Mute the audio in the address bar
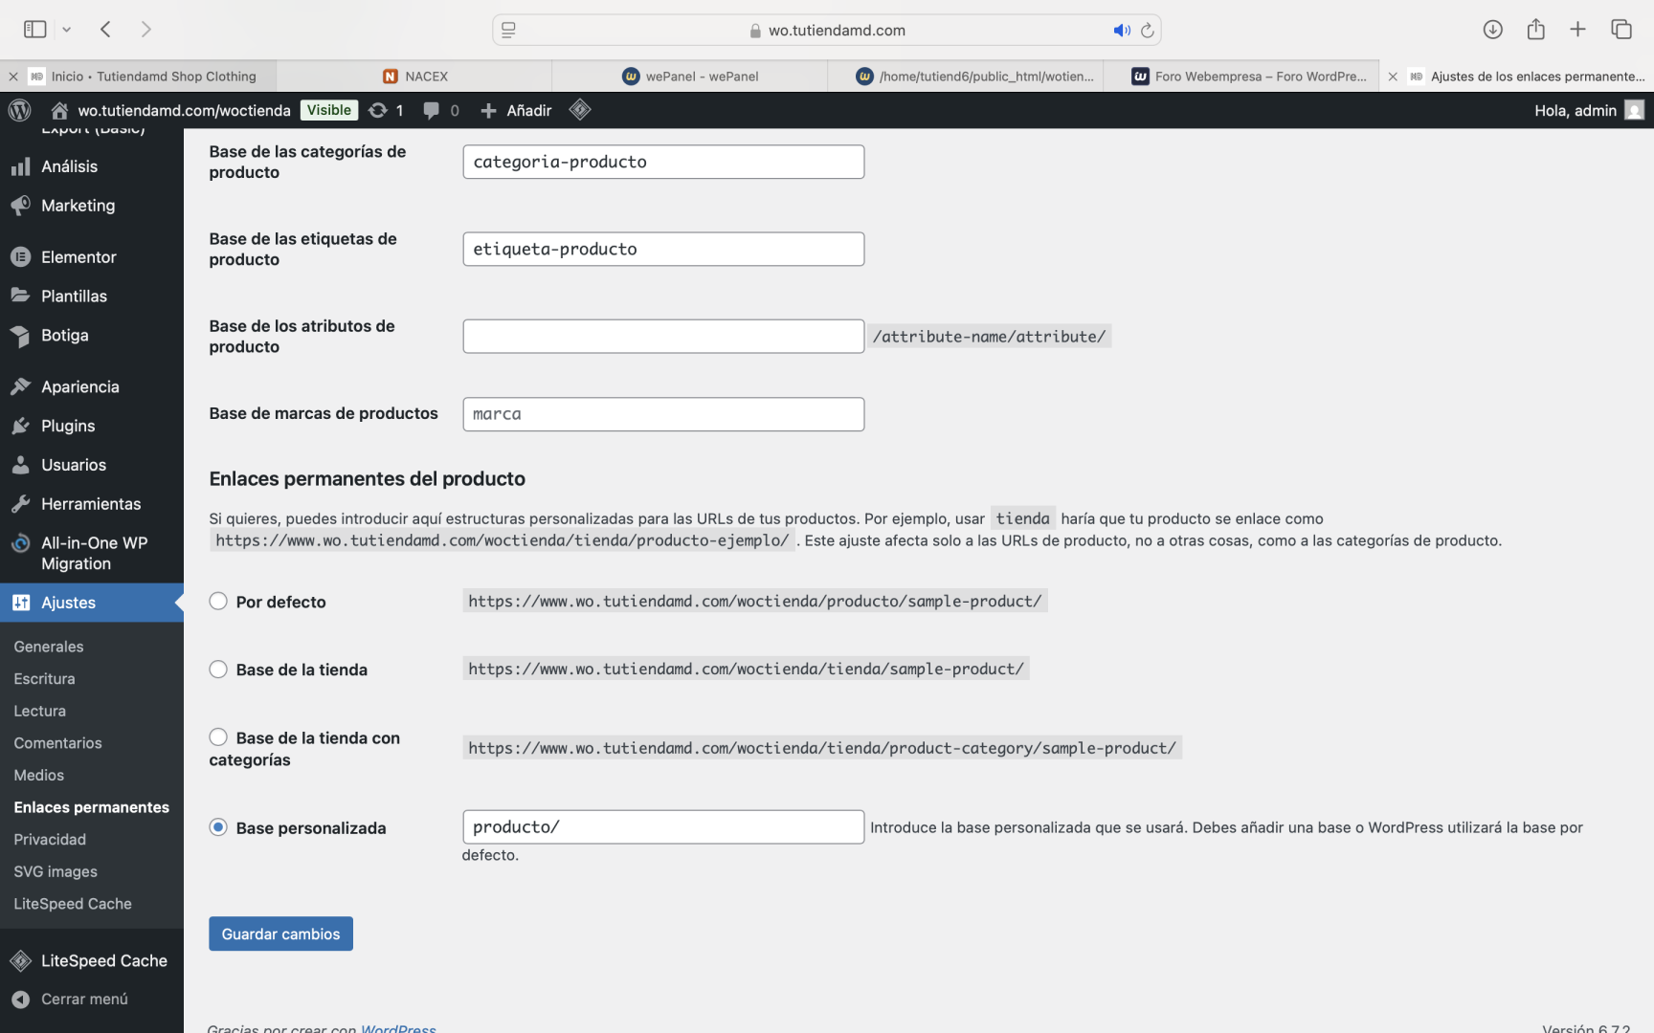 (x=1122, y=31)
